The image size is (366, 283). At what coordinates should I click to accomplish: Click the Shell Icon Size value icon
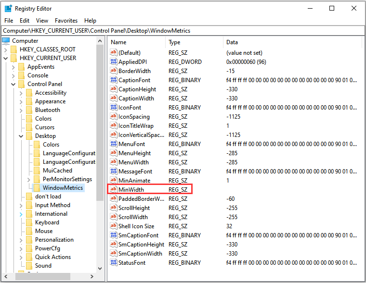click(x=114, y=226)
